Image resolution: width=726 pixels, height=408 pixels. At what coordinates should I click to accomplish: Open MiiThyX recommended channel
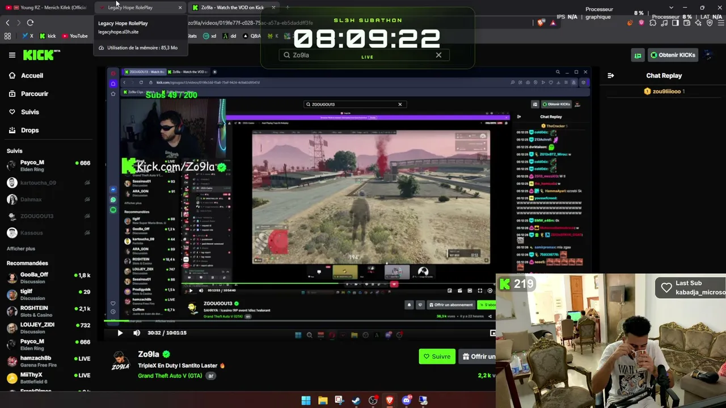[x=48, y=378]
